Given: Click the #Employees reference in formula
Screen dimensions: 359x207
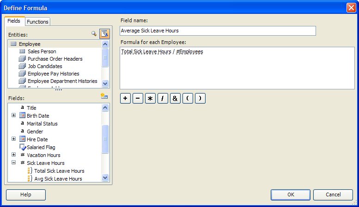Looking at the screenshot, I should click(x=189, y=52).
